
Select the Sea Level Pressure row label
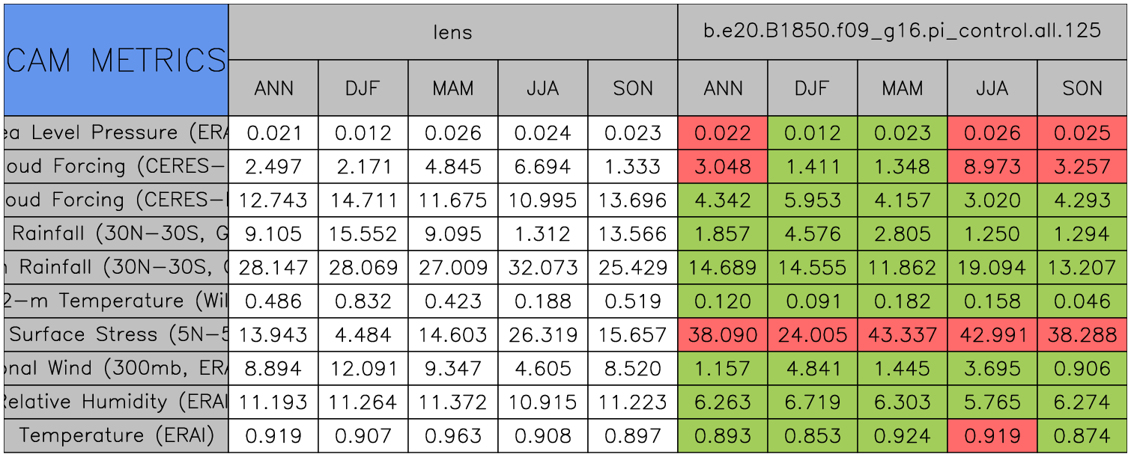click(x=115, y=133)
